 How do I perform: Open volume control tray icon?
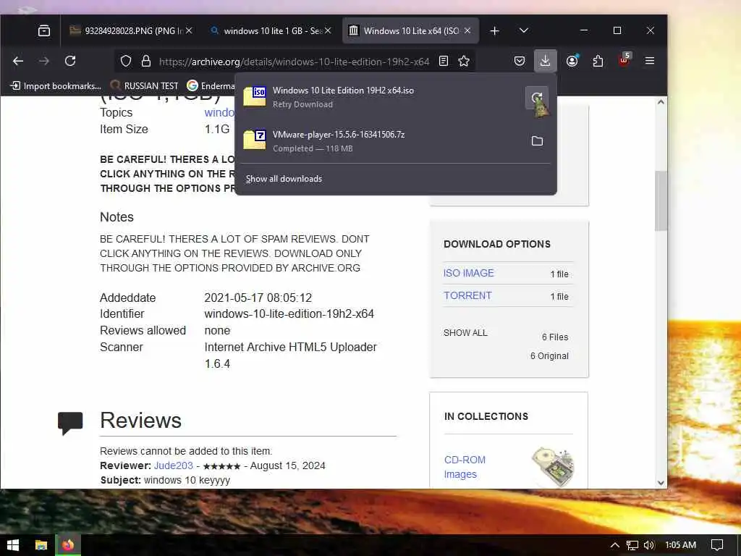[x=649, y=545]
